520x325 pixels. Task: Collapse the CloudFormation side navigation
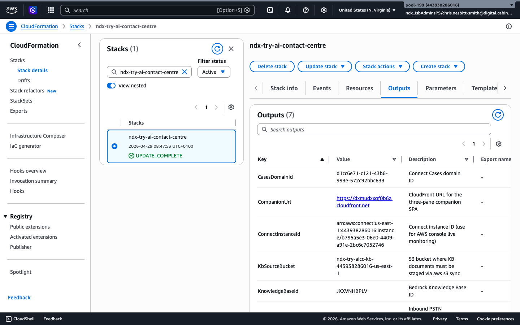[79, 45]
